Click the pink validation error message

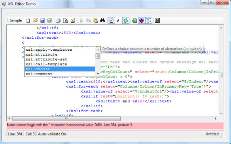[x=115, y=126]
